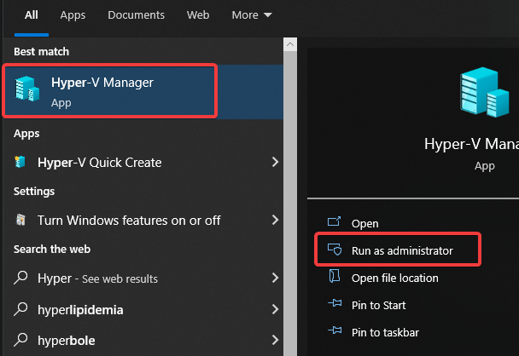
Task: Select the hyperbole web suggestion
Action: (x=143, y=340)
